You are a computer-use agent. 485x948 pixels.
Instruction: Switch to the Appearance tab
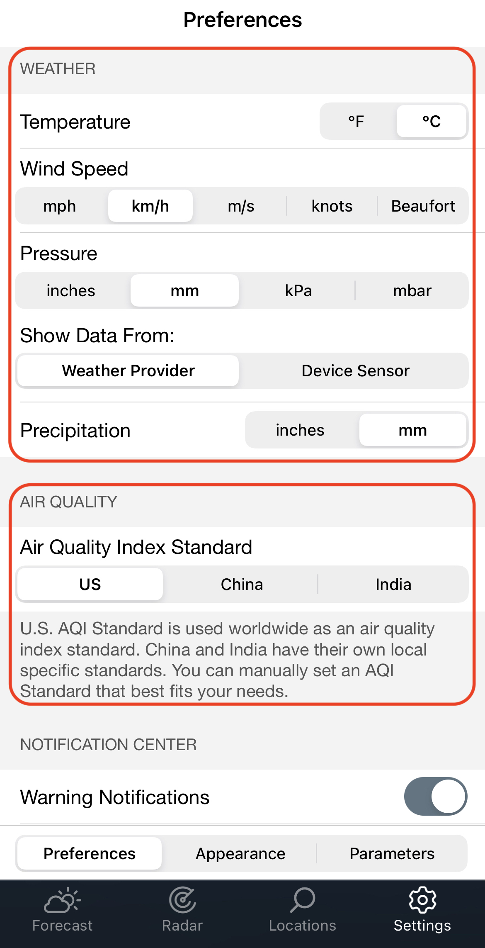(240, 854)
